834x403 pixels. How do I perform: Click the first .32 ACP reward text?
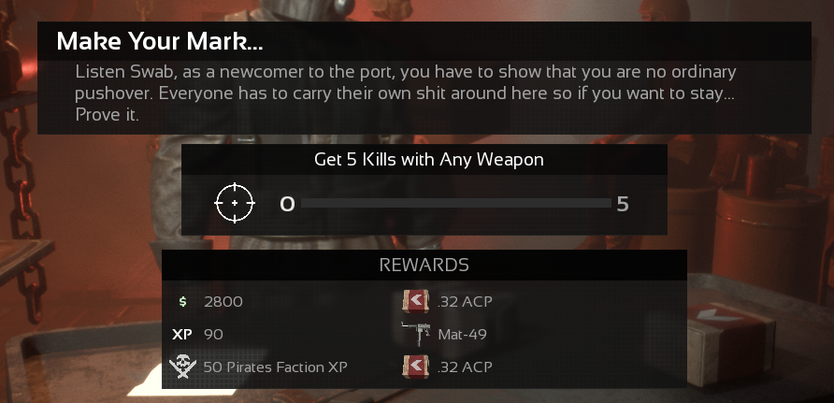(465, 301)
